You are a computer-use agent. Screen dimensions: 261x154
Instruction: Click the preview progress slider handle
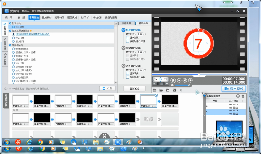[199, 74]
